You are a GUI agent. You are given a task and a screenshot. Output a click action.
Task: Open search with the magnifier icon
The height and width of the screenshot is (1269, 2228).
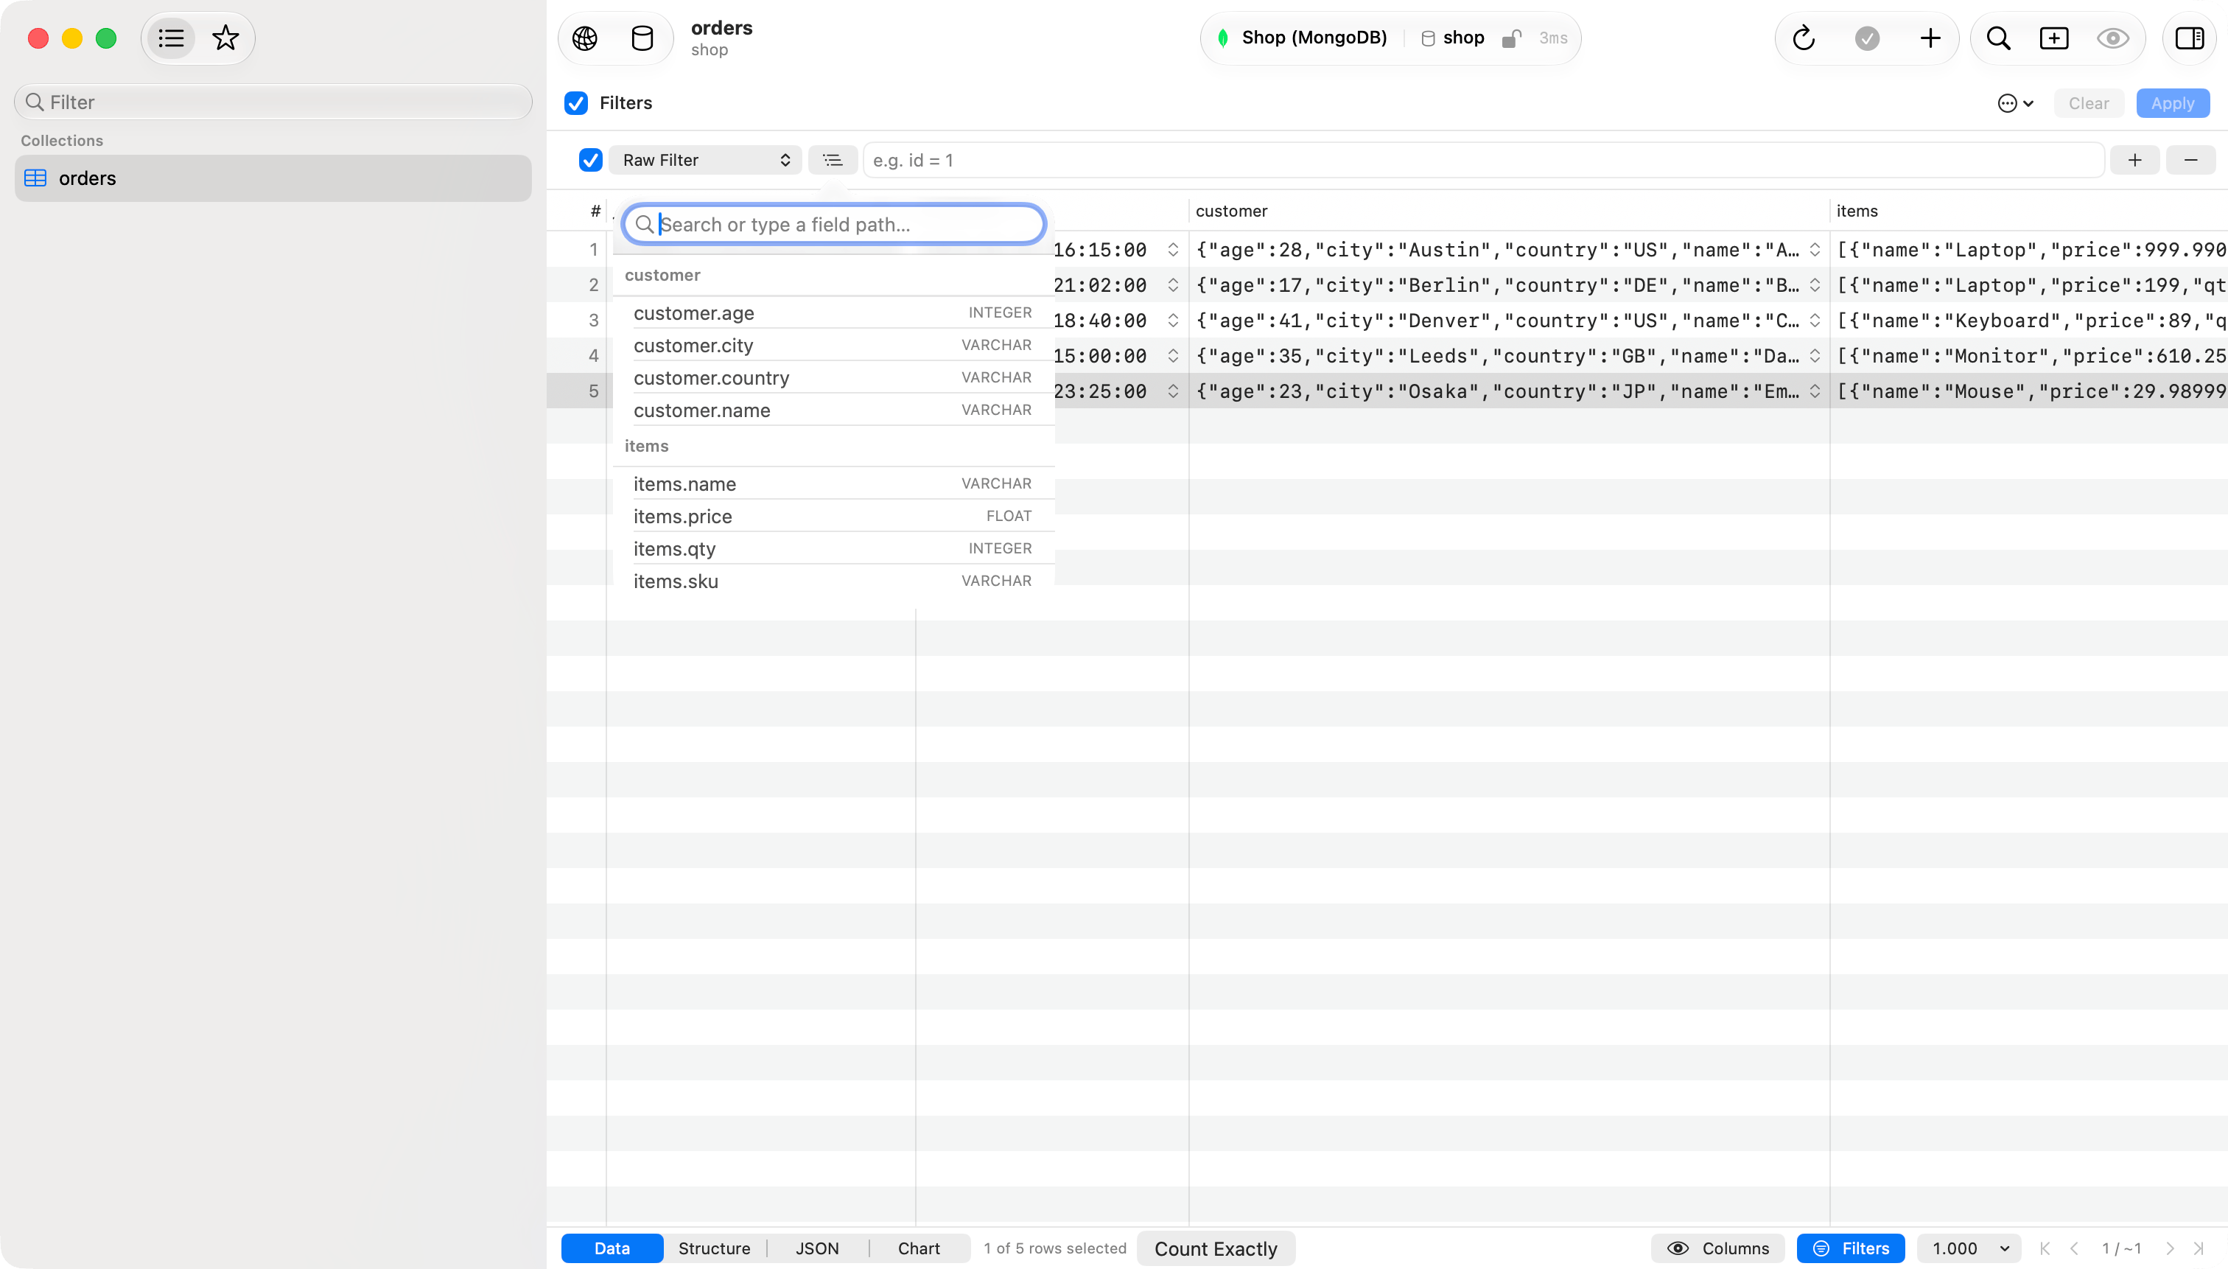[x=1999, y=38]
